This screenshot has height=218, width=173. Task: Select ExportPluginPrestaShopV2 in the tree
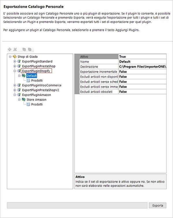40,90
